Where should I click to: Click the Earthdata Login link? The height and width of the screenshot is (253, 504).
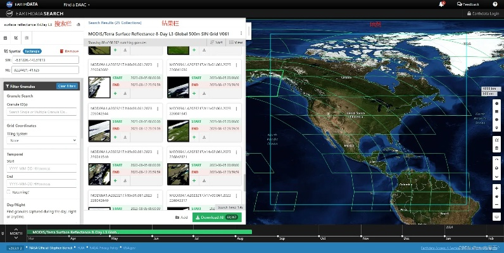click(x=485, y=13)
